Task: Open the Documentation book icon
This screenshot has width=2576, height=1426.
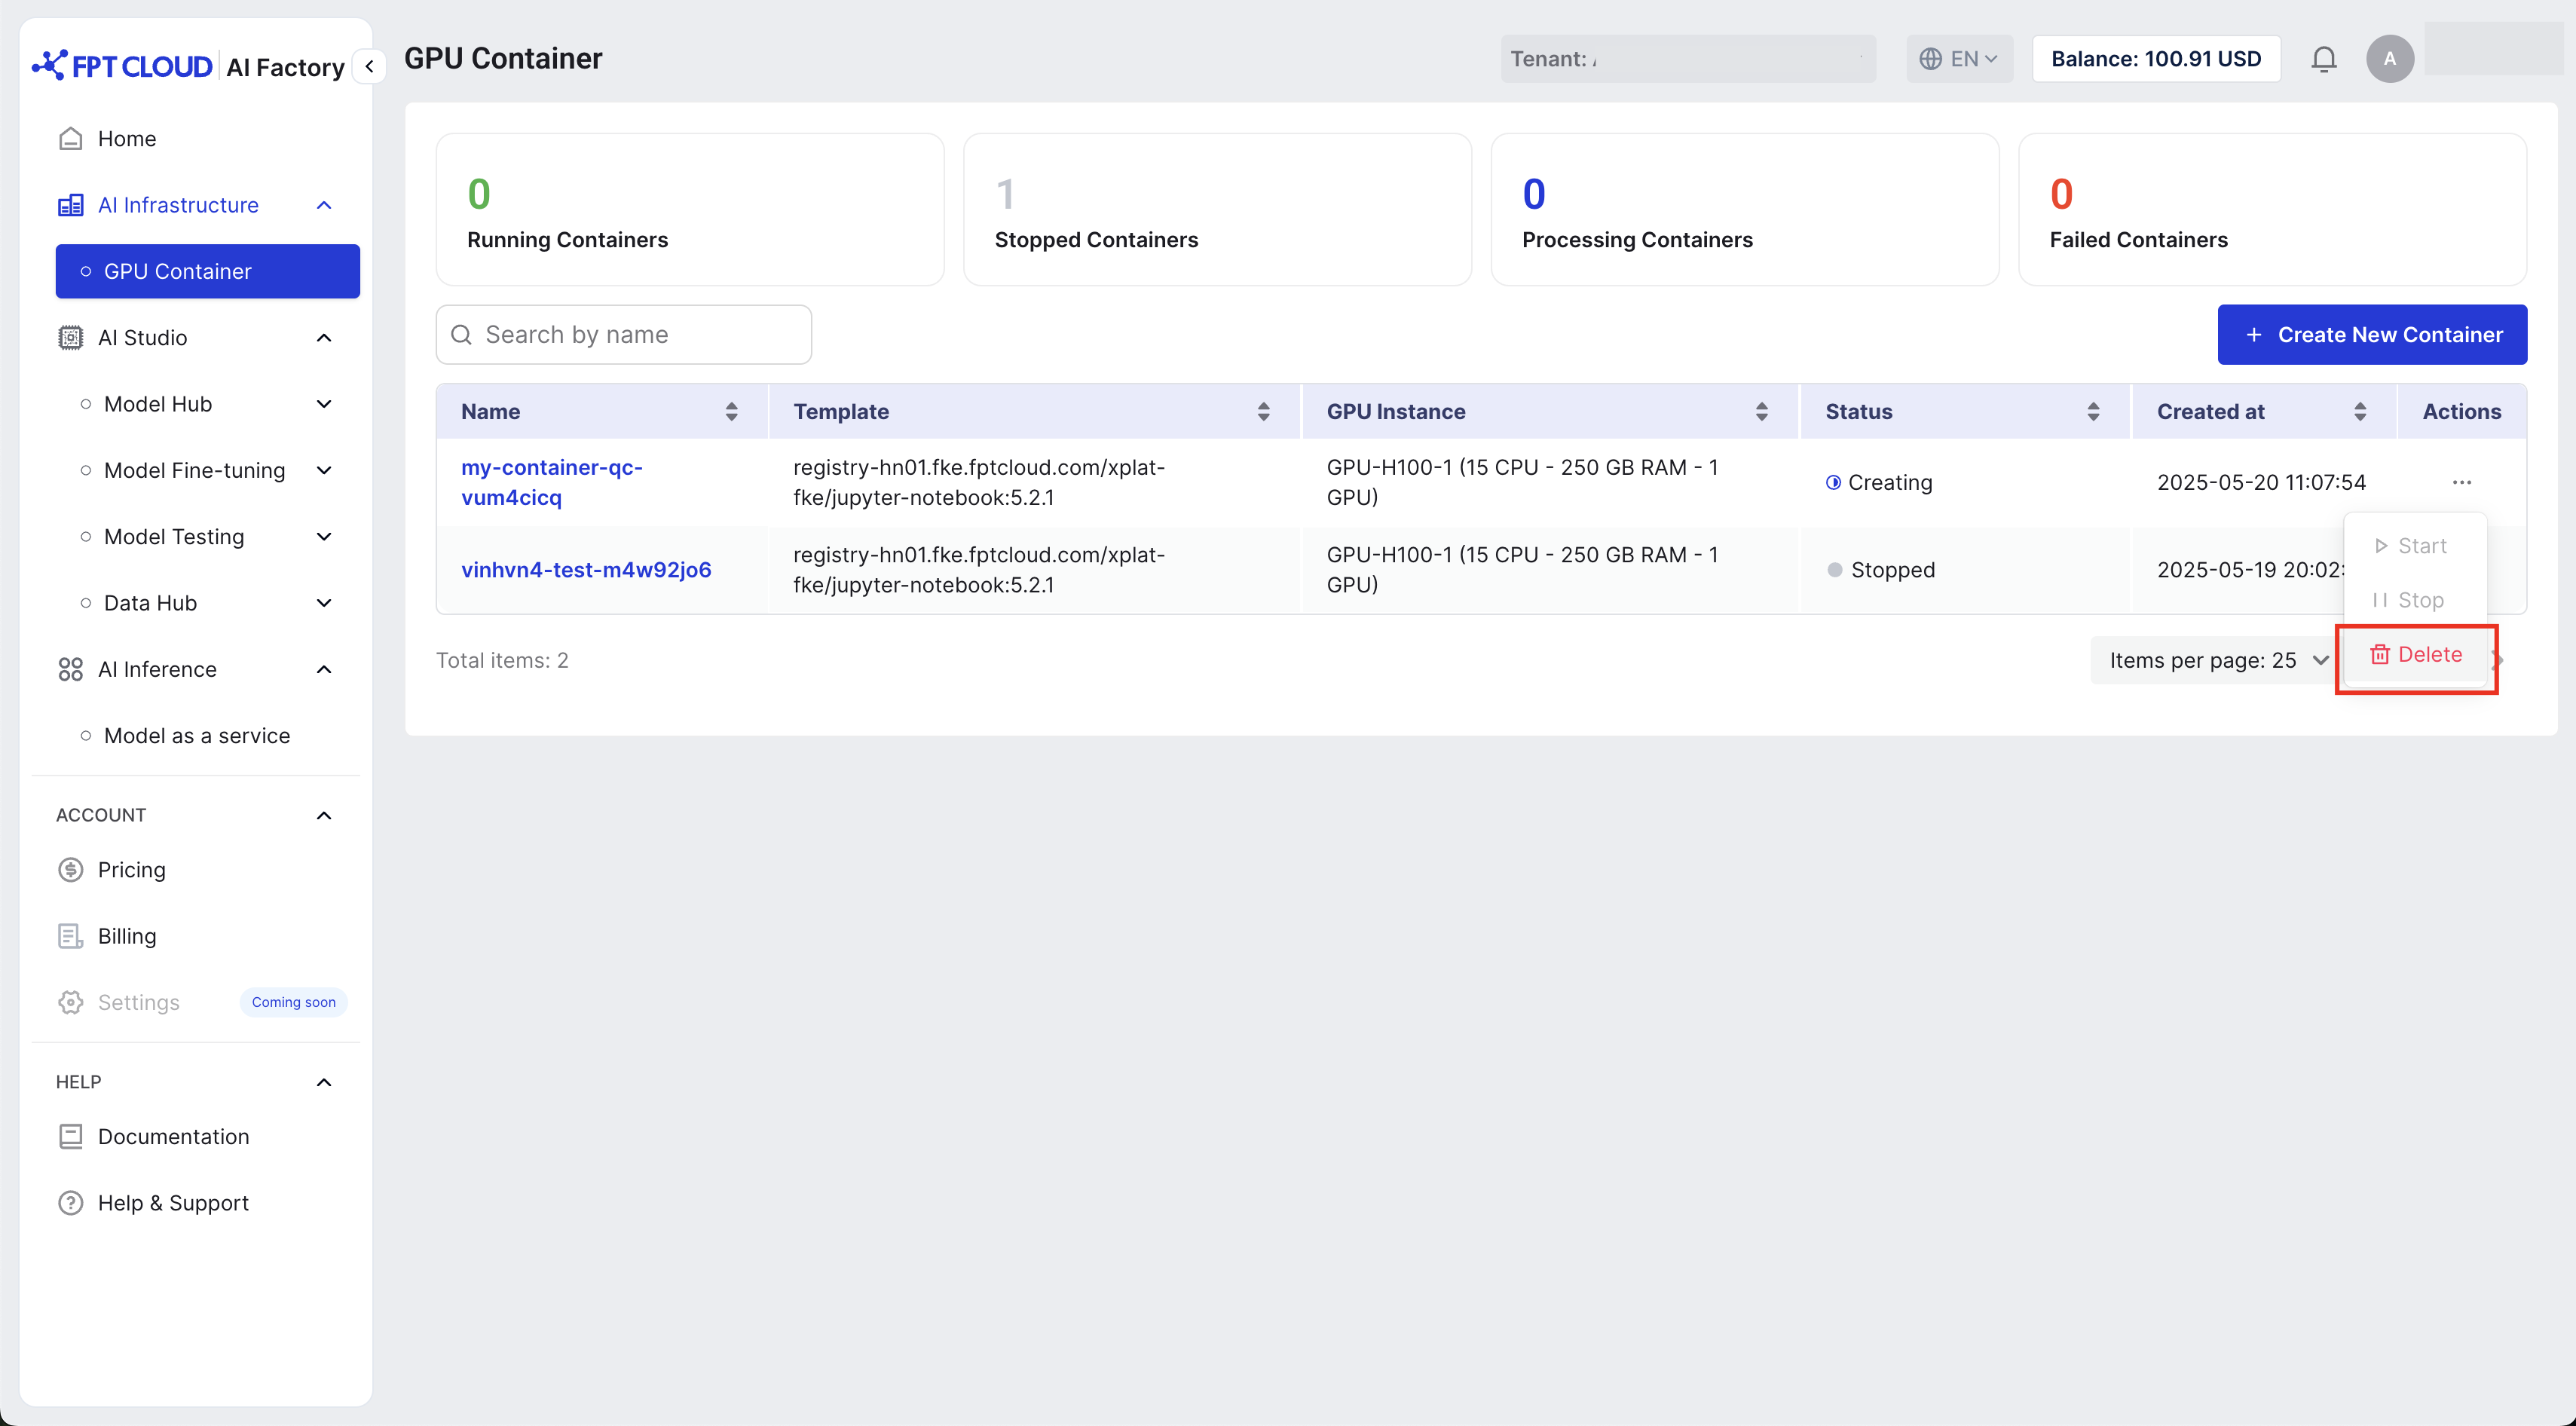Action: [x=70, y=1136]
